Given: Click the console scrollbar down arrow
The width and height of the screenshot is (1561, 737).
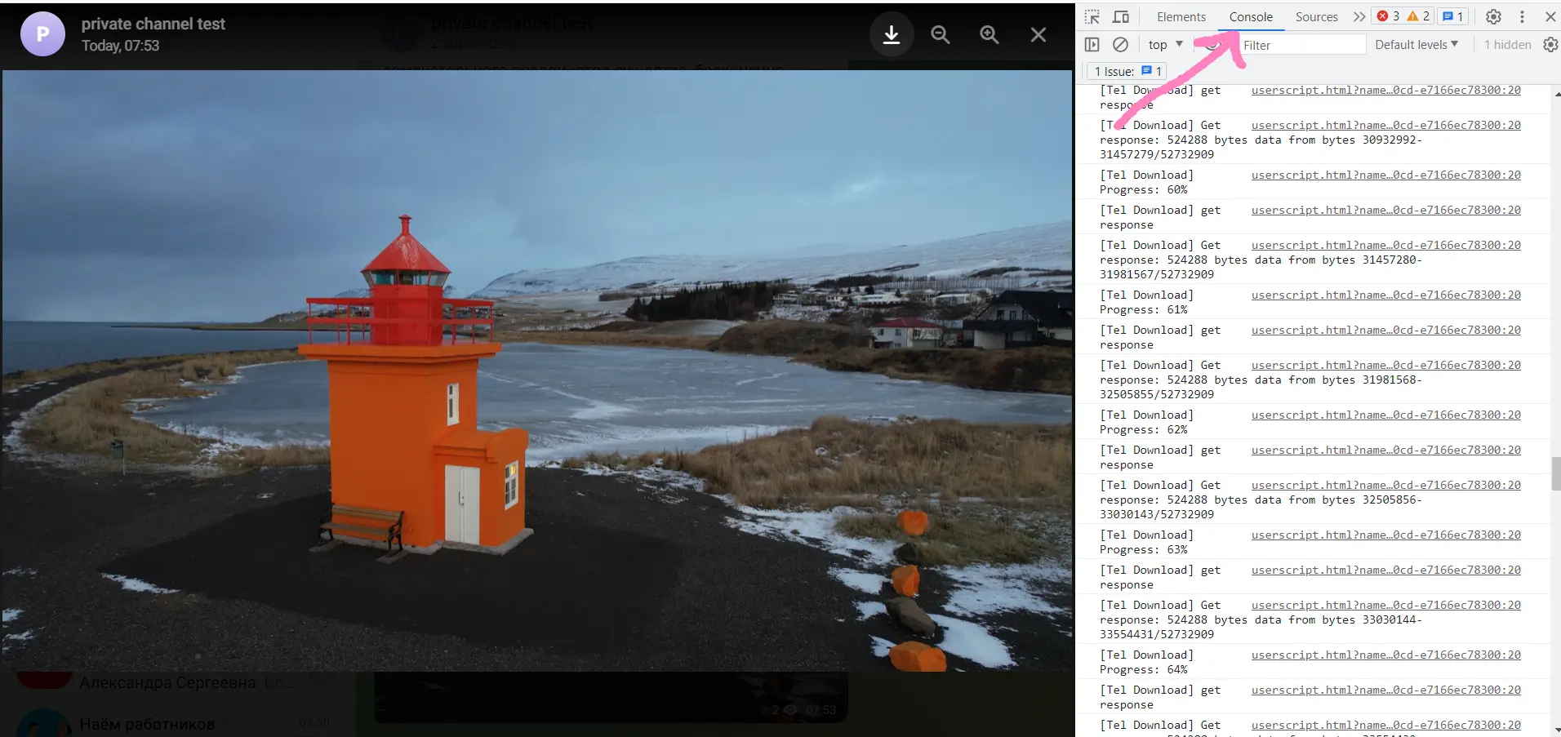Looking at the screenshot, I should coord(1555,729).
